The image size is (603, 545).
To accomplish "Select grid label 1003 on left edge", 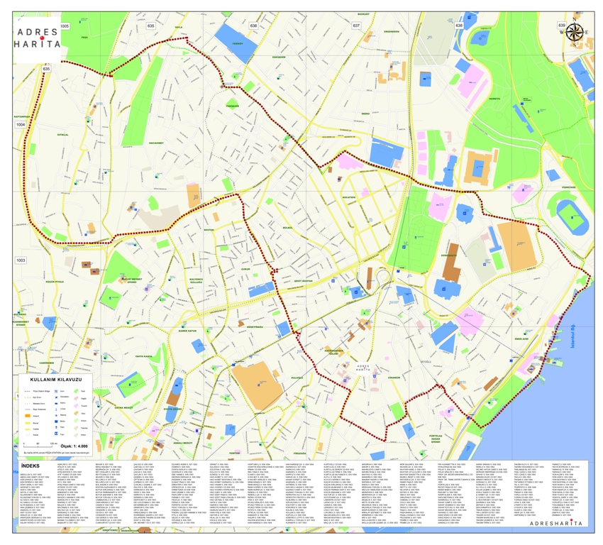I will point(21,260).
